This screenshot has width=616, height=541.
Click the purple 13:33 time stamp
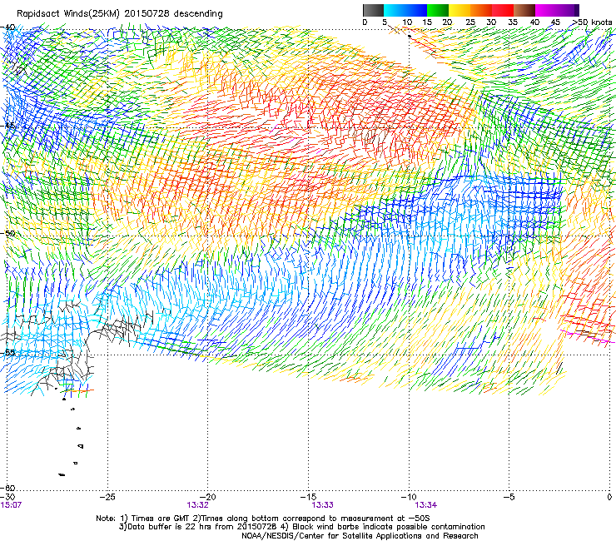(x=322, y=505)
